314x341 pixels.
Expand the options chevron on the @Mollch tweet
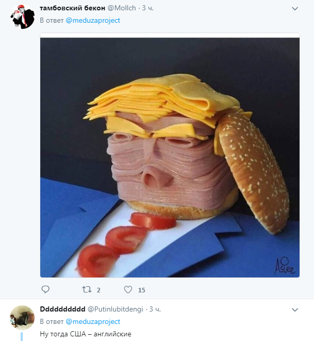(295, 9)
